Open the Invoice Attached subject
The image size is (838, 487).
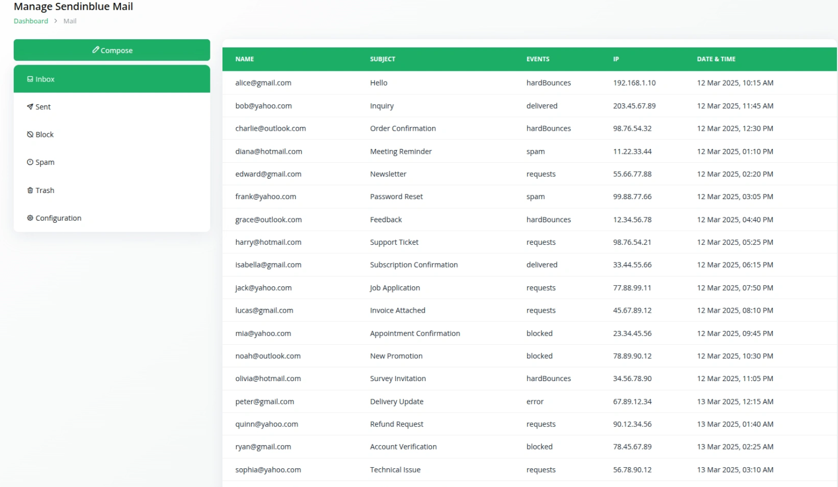click(397, 311)
